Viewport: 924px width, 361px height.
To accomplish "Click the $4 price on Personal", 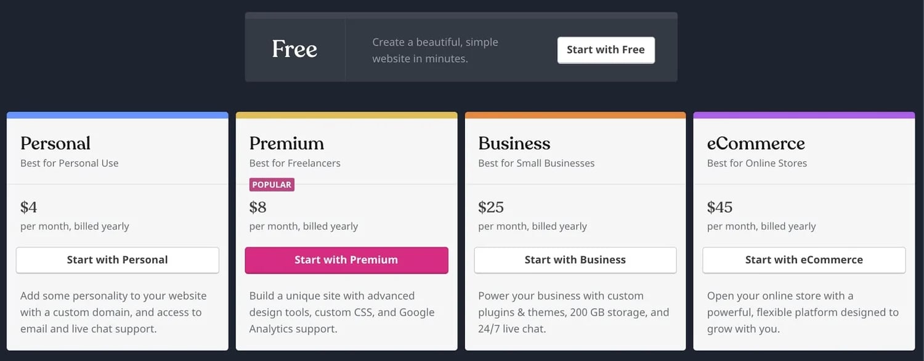I will pyautogui.click(x=29, y=207).
